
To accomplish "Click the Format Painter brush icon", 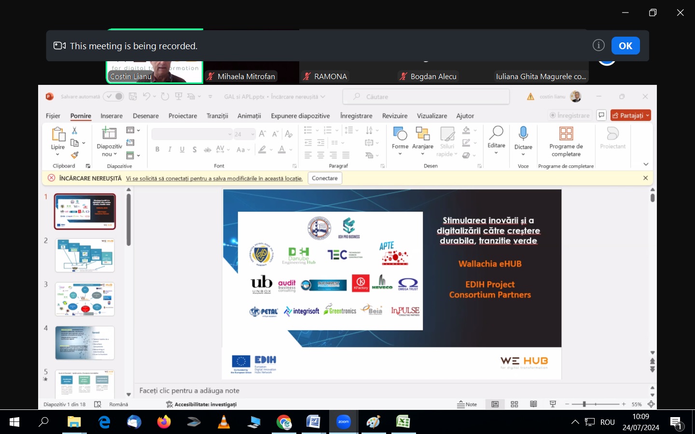I will point(74,155).
